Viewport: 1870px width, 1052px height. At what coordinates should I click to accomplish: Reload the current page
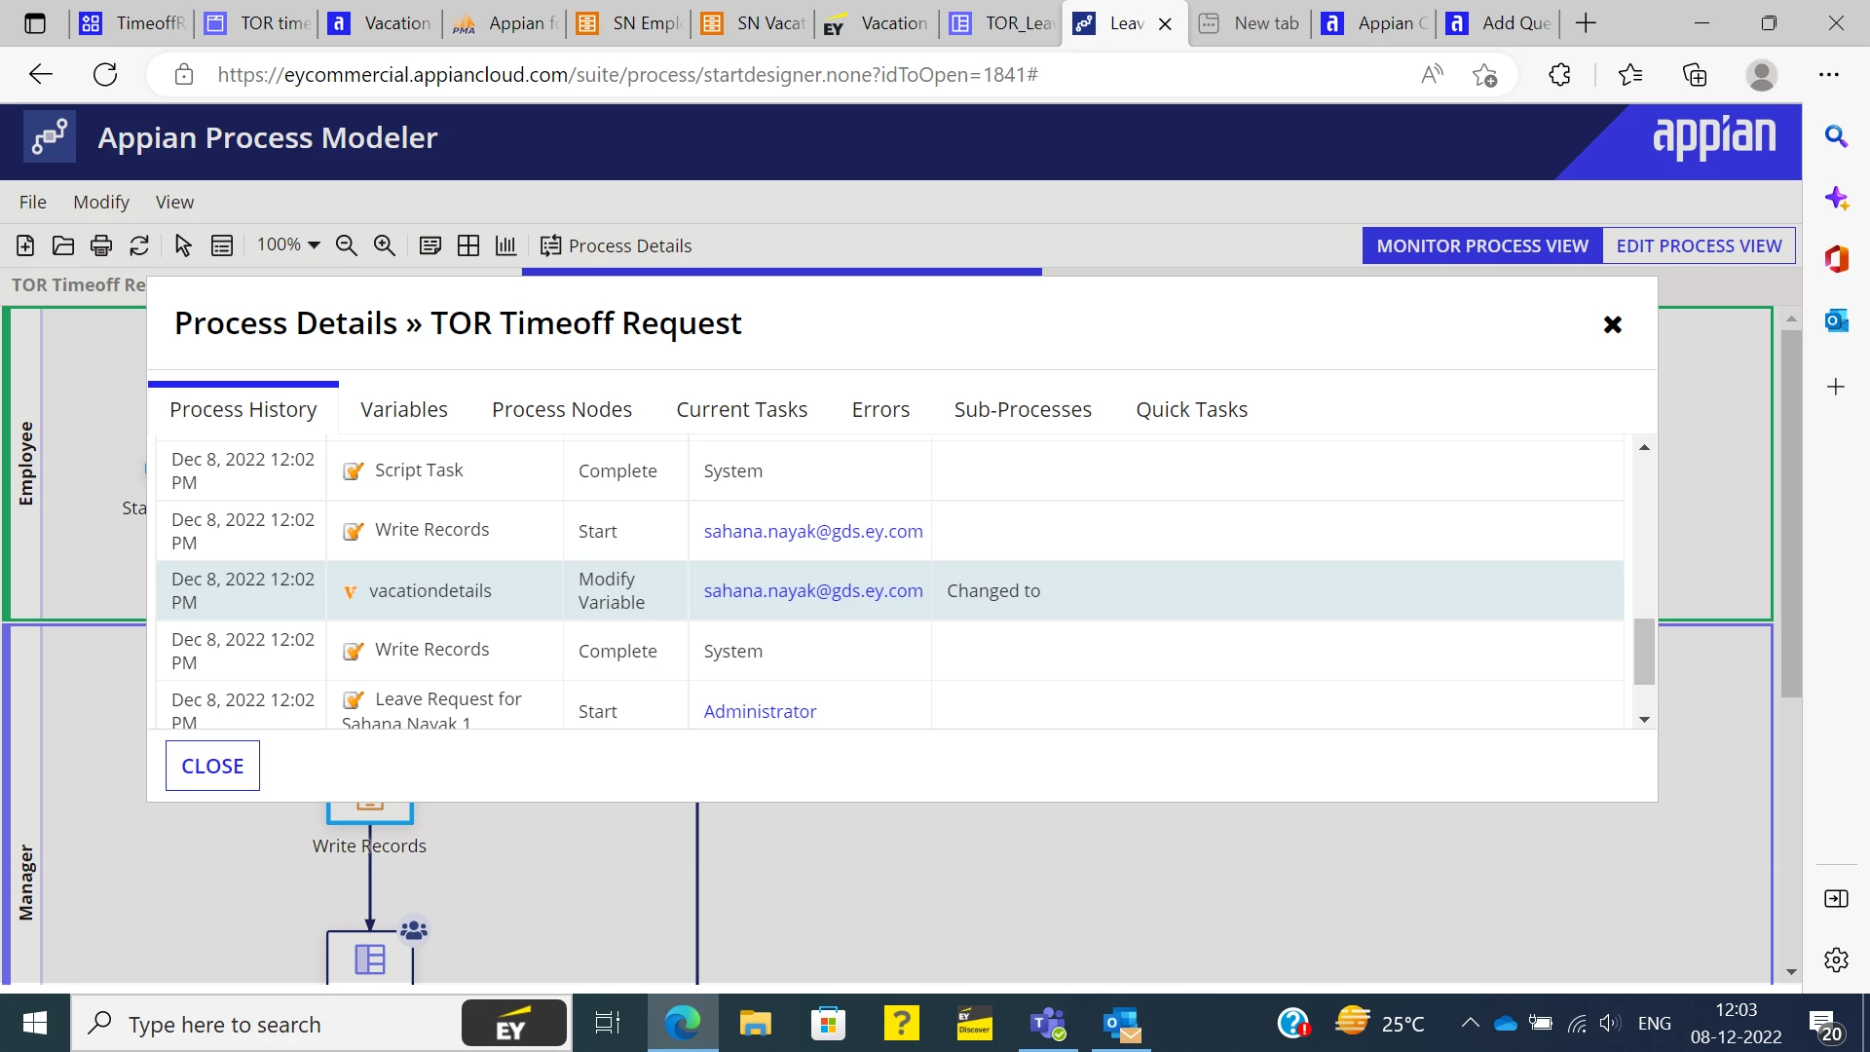105,75
